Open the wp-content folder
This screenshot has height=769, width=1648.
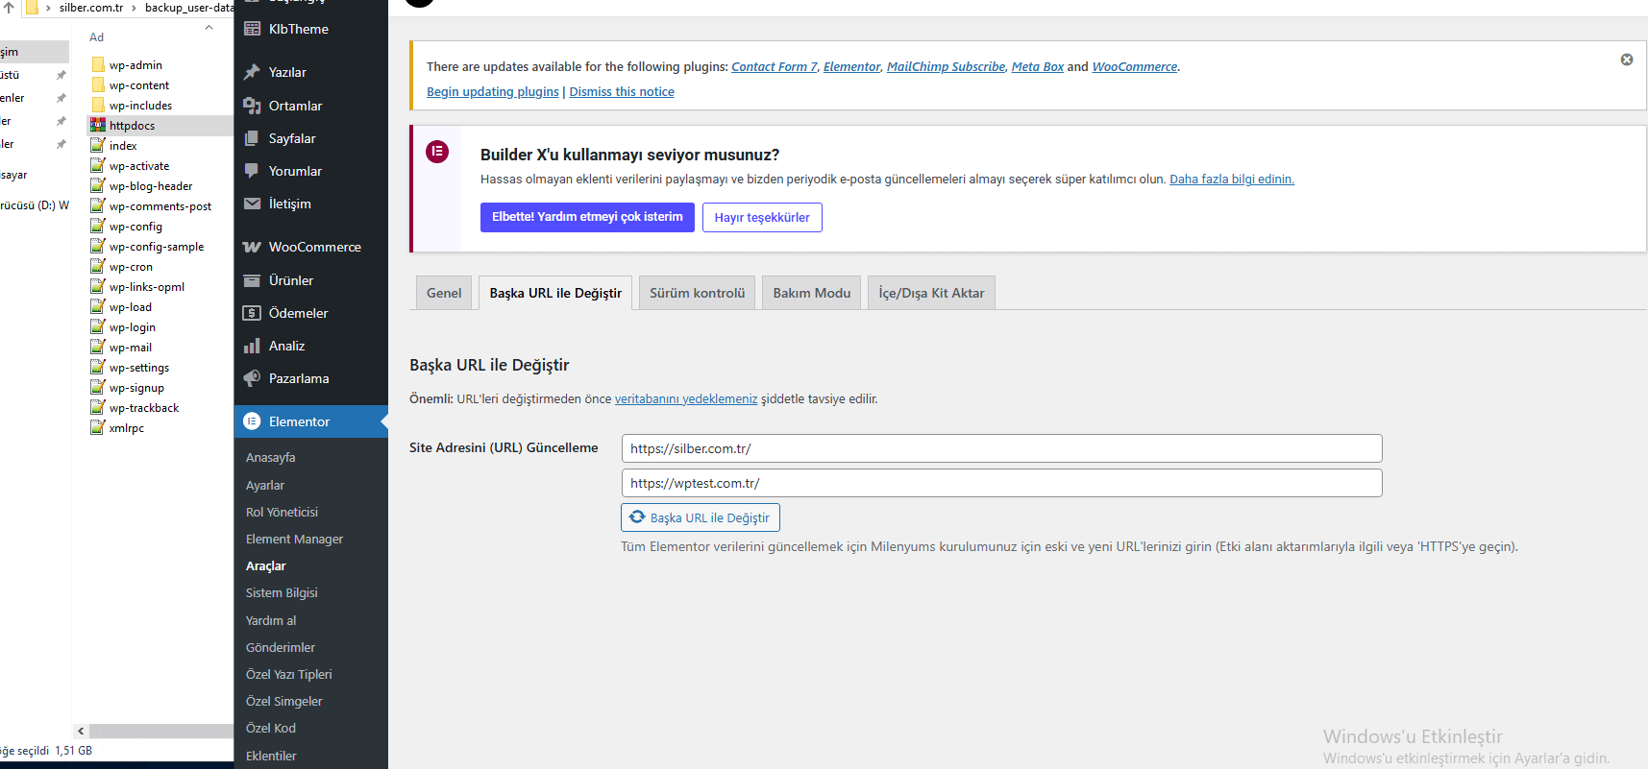(138, 85)
